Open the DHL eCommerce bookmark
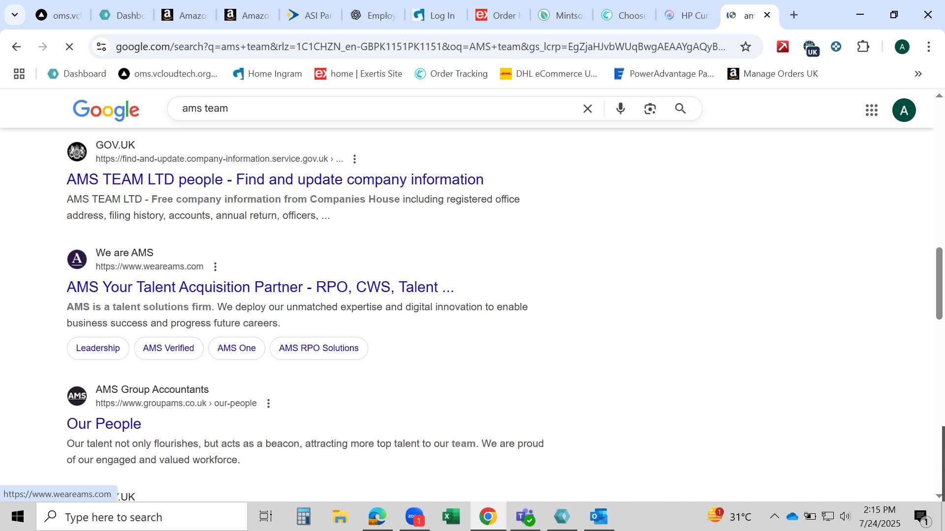The image size is (945, 531). [x=548, y=74]
